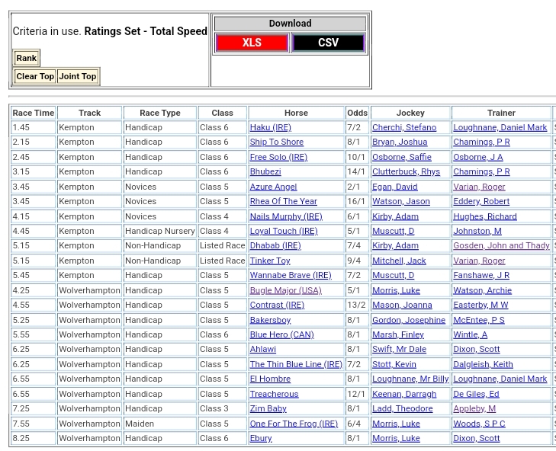Viewport: 556px width, 451px height.
Task: Select horse Dhabab (IRE)
Action: [275, 246]
